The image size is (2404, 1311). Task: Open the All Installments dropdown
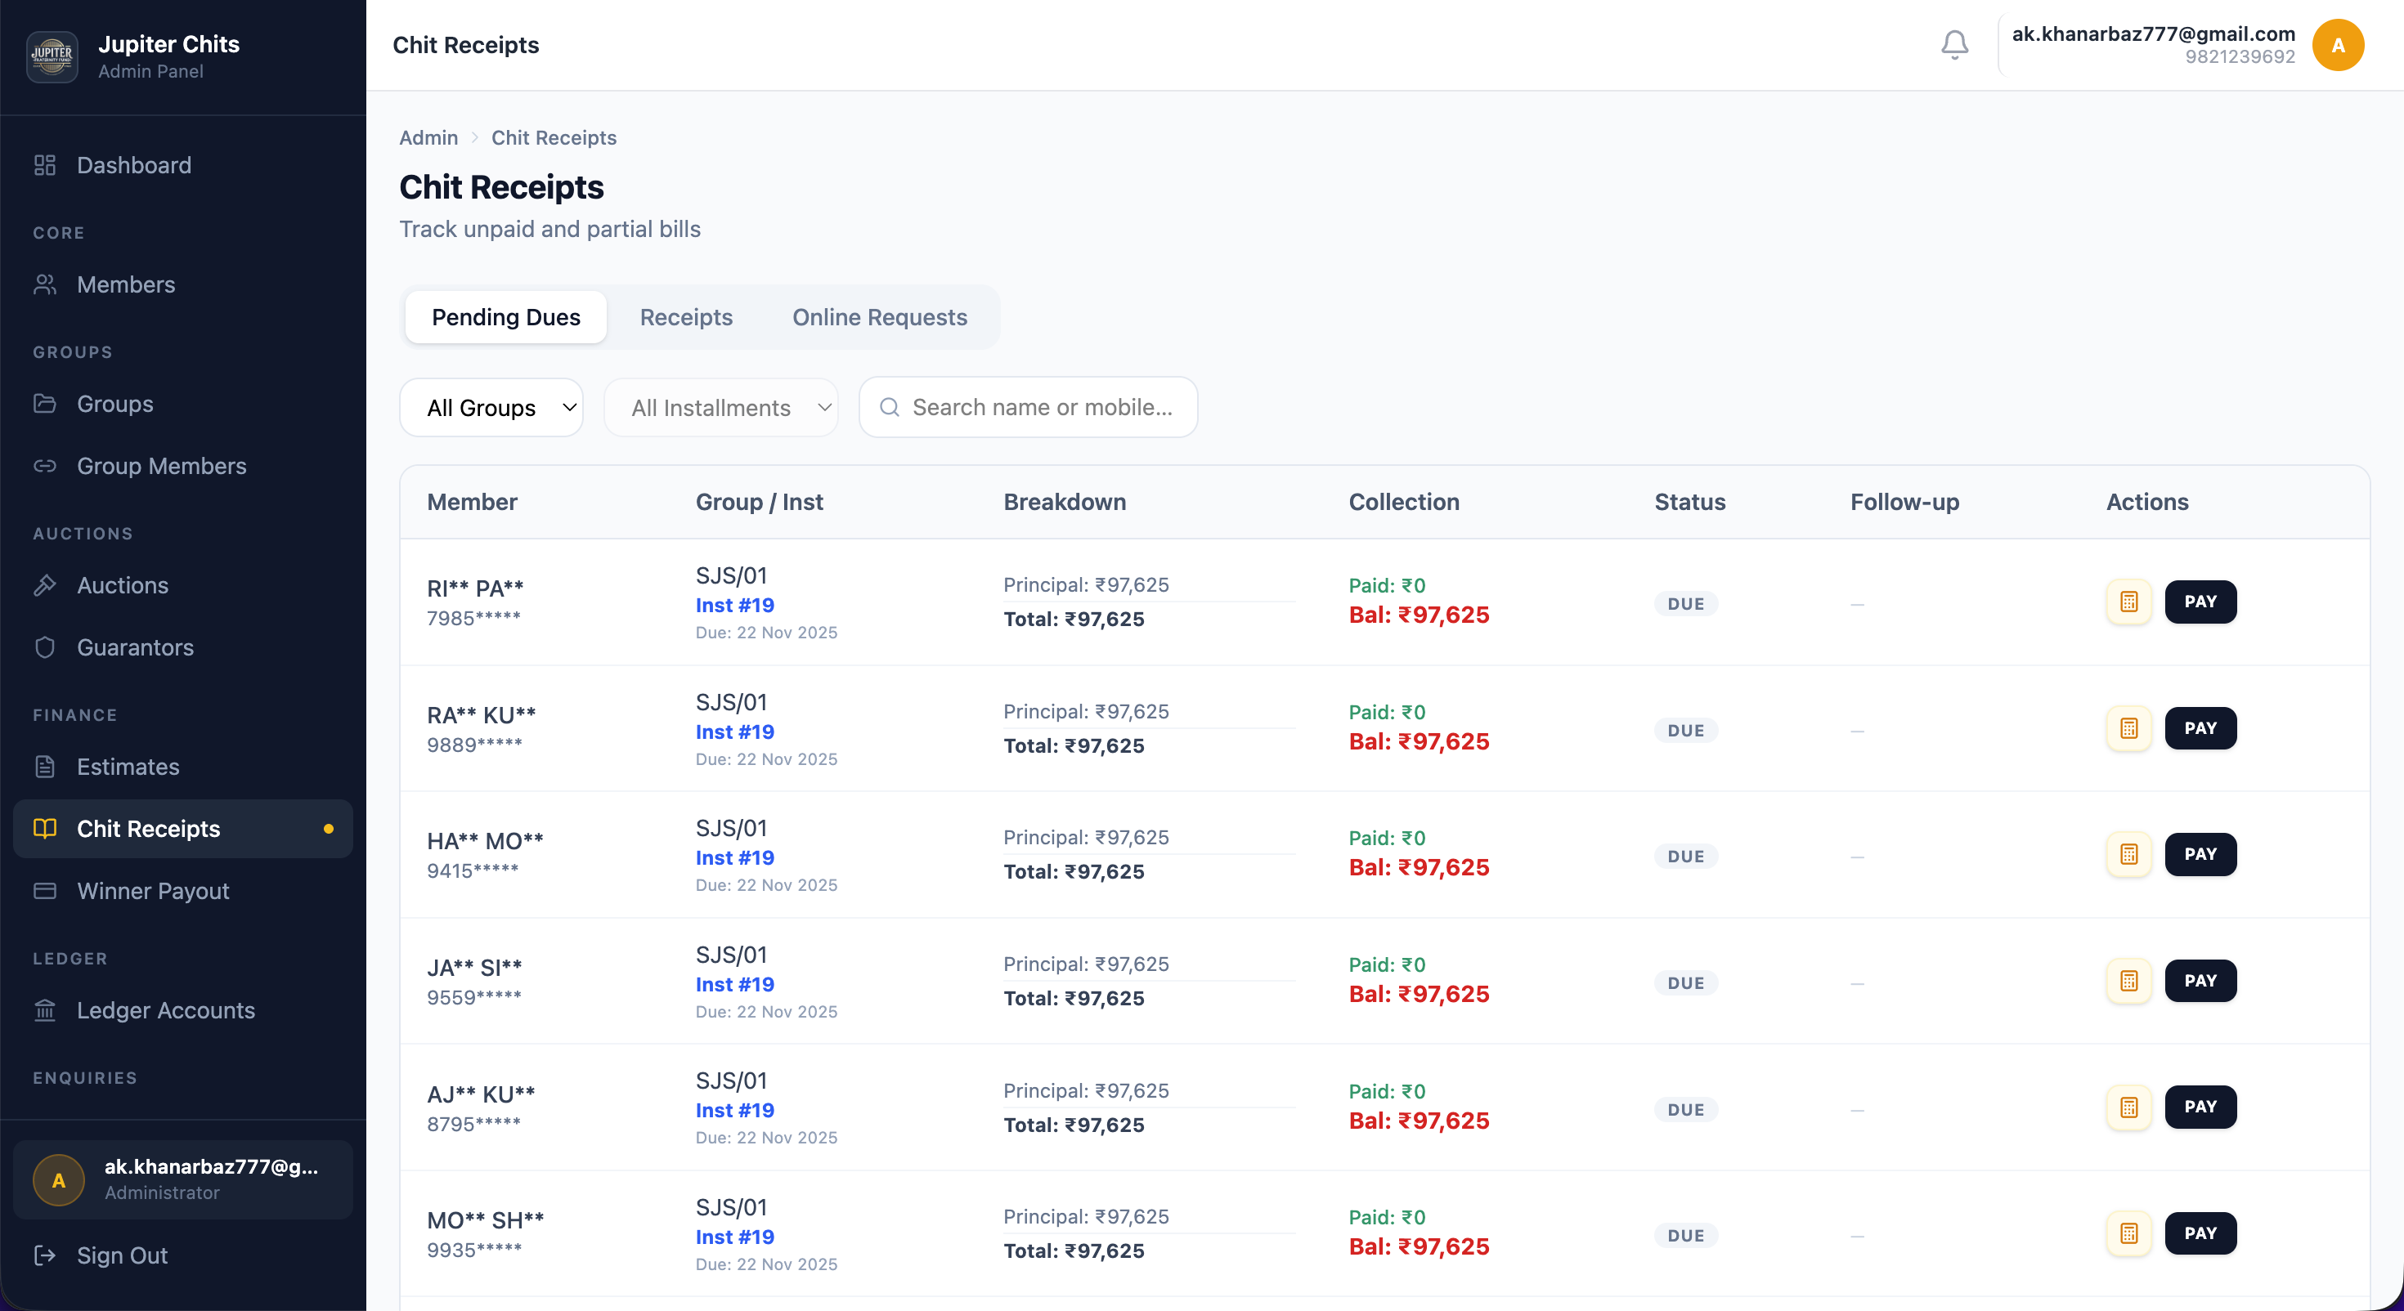[x=720, y=408]
